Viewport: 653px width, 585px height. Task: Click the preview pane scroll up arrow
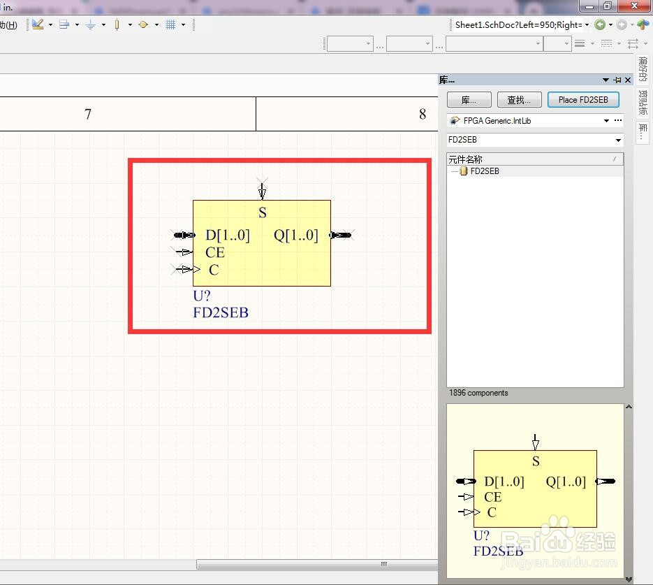629,407
